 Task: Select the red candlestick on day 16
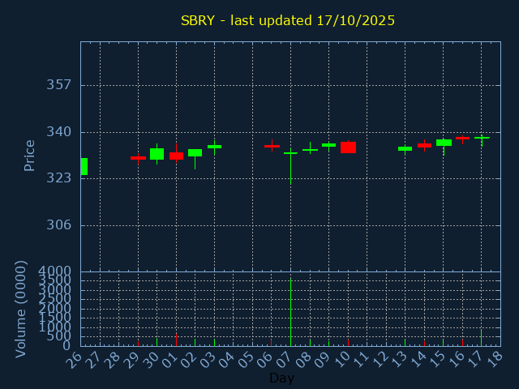[x=462, y=138]
